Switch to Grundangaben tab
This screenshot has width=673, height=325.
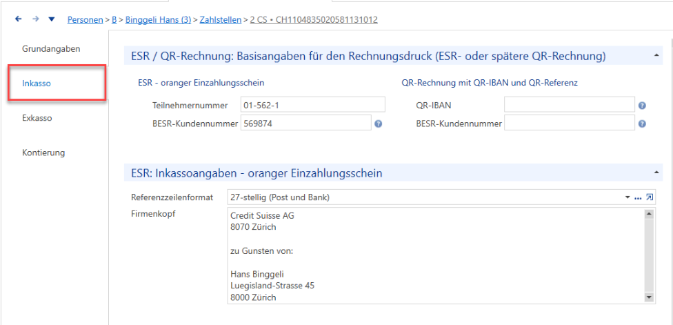(x=51, y=48)
